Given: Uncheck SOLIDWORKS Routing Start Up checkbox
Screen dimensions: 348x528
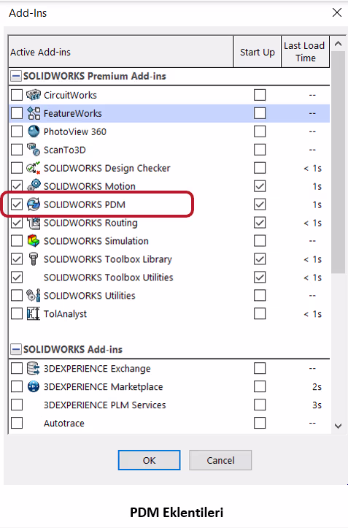Looking at the screenshot, I should [x=260, y=223].
